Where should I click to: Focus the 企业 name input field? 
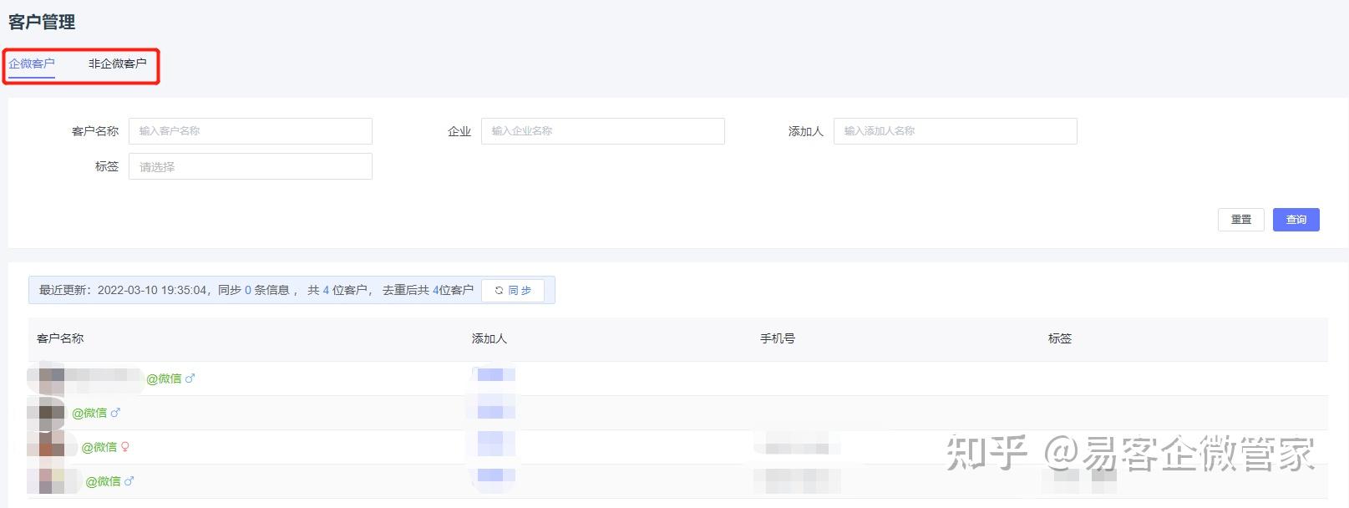point(602,131)
